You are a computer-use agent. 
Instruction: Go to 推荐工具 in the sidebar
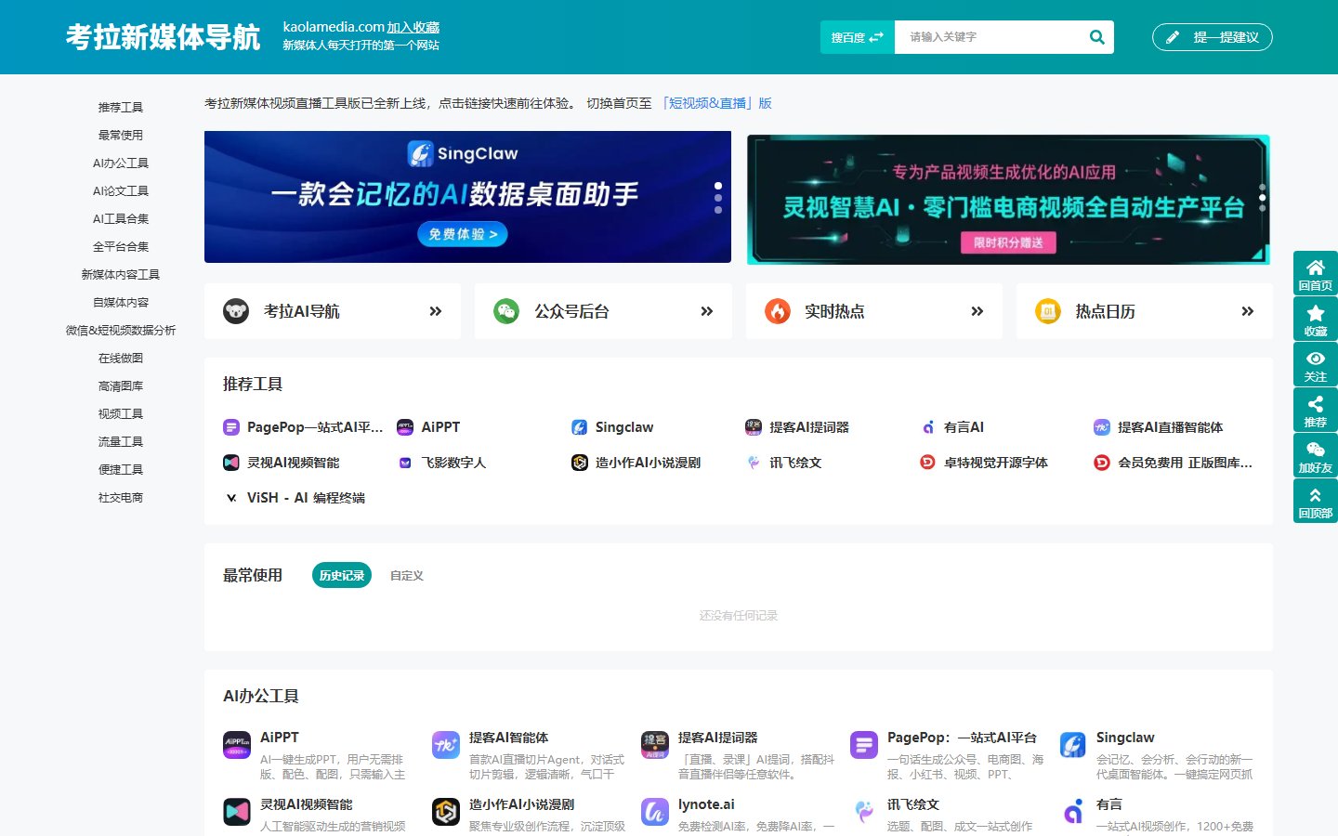(x=121, y=108)
